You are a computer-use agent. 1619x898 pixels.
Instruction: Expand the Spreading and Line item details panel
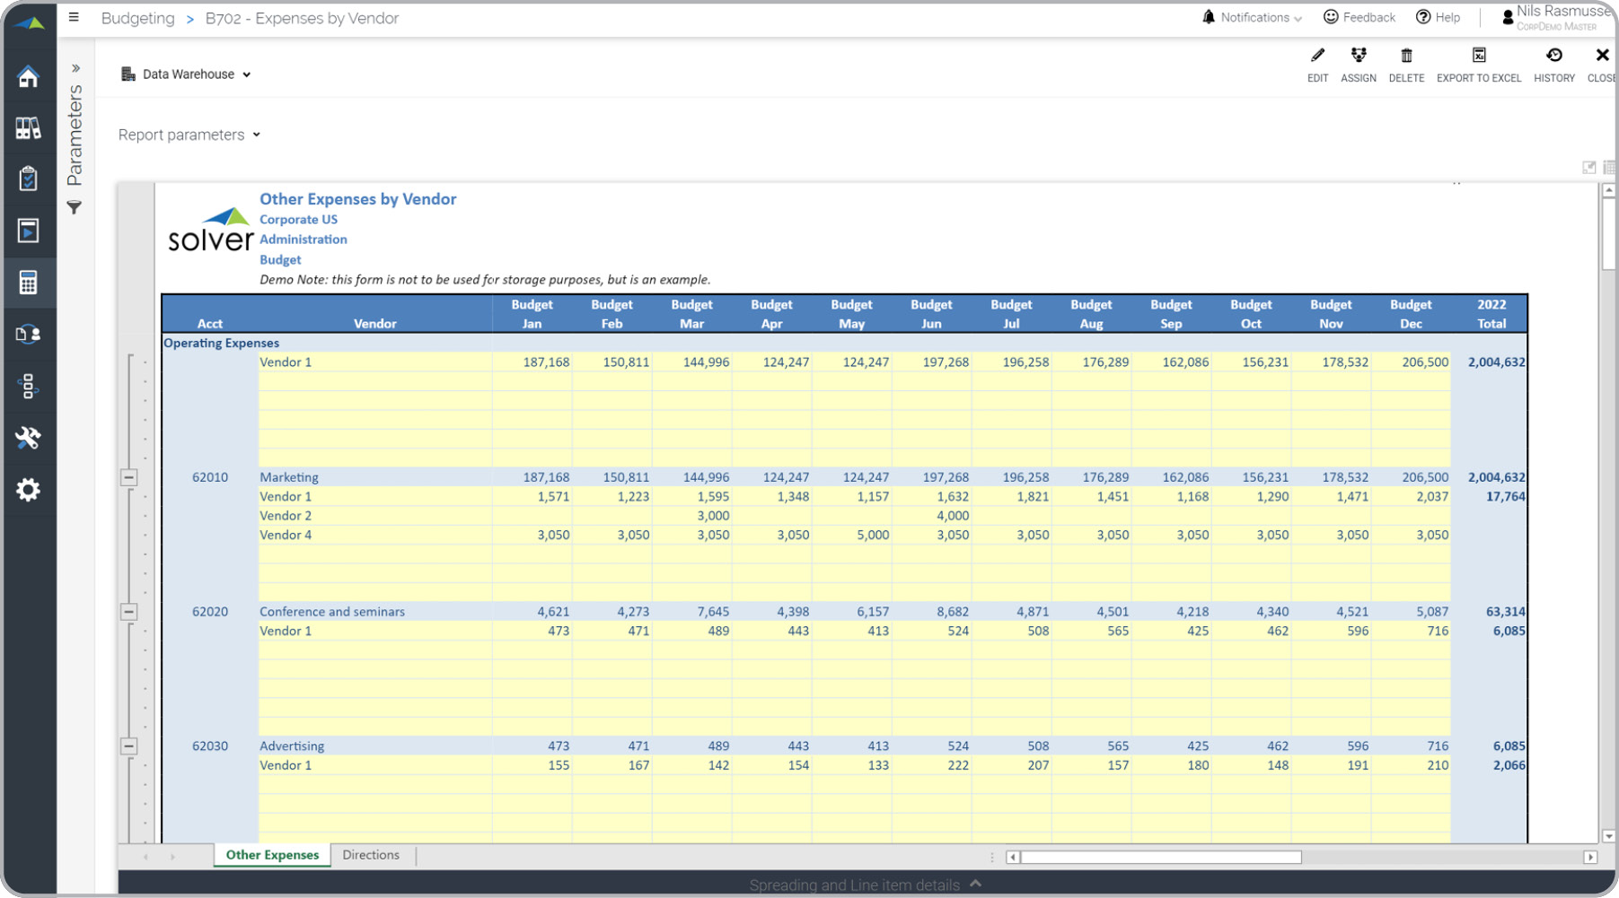pyautogui.click(x=865, y=885)
